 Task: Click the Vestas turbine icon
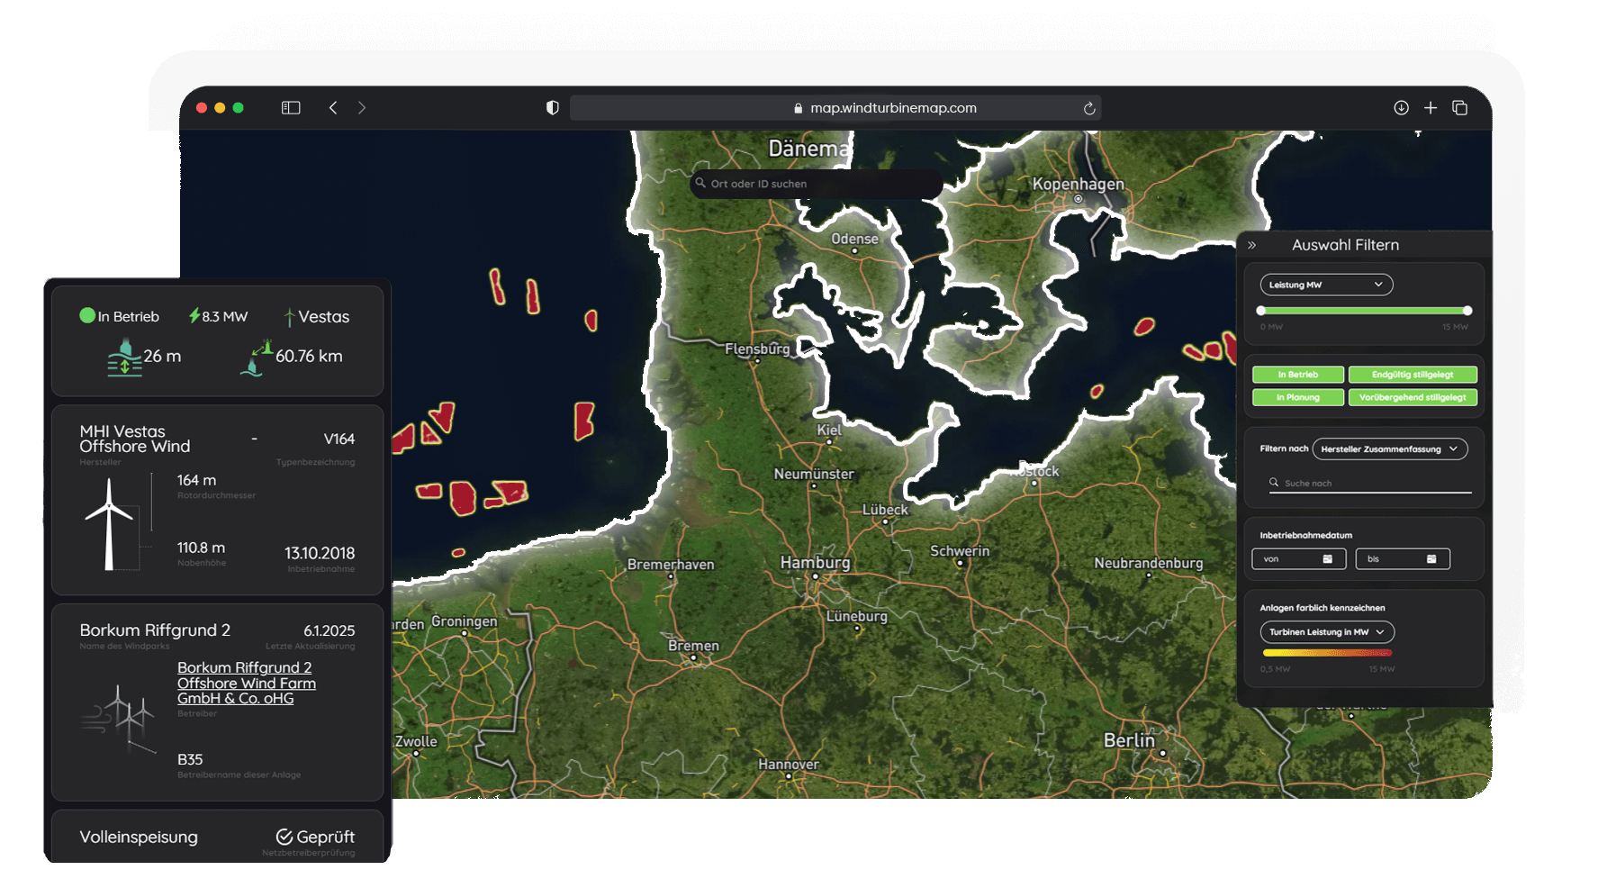click(289, 317)
